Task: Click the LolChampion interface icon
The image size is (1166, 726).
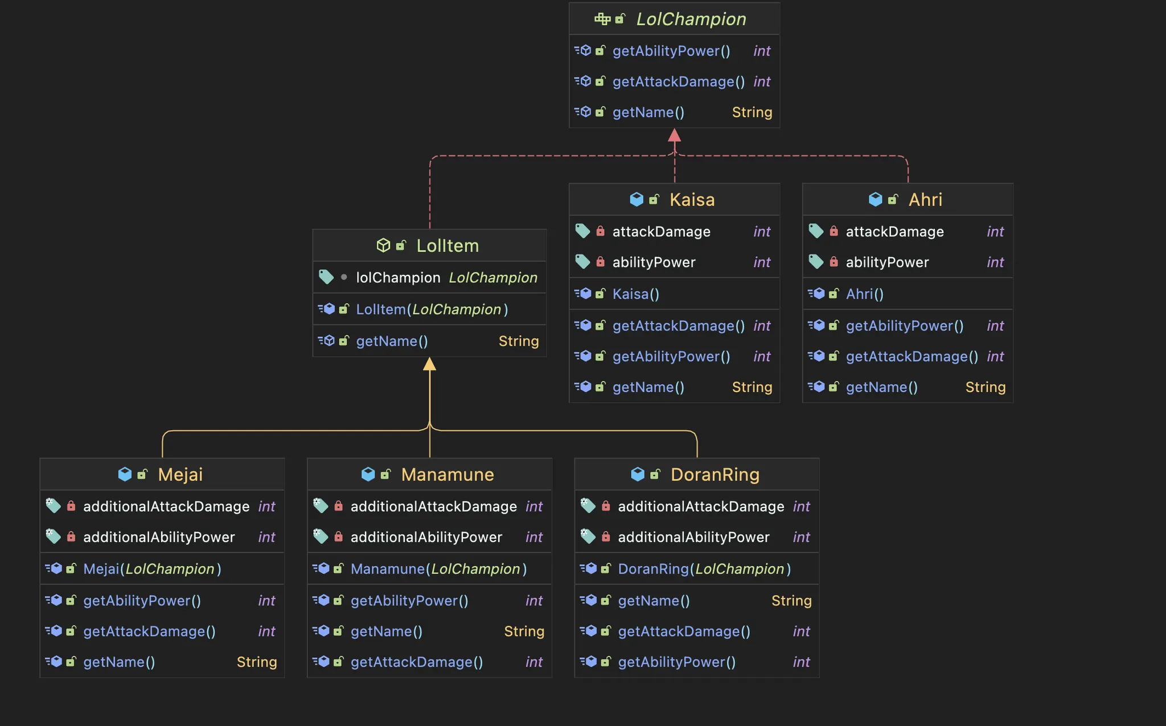Action: point(602,19)
